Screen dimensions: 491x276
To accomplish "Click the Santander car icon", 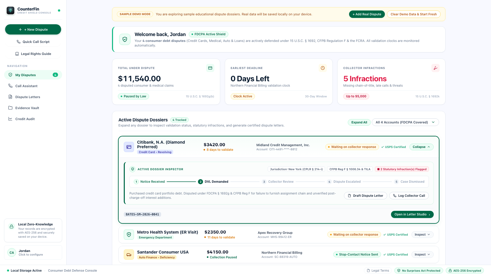I will coord(129,255).
